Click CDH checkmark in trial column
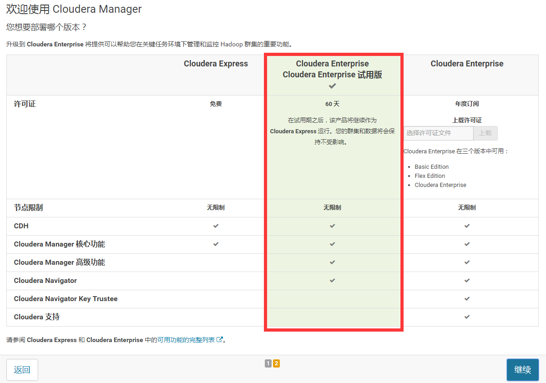Image resolution: width=546 pixels, height=383 pixels. [332, 226]
